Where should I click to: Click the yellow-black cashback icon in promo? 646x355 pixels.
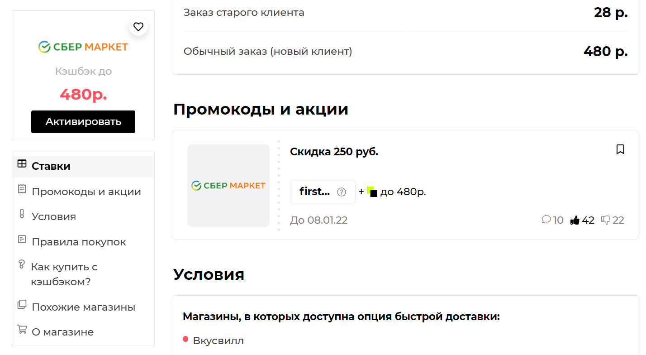point(372,192)
